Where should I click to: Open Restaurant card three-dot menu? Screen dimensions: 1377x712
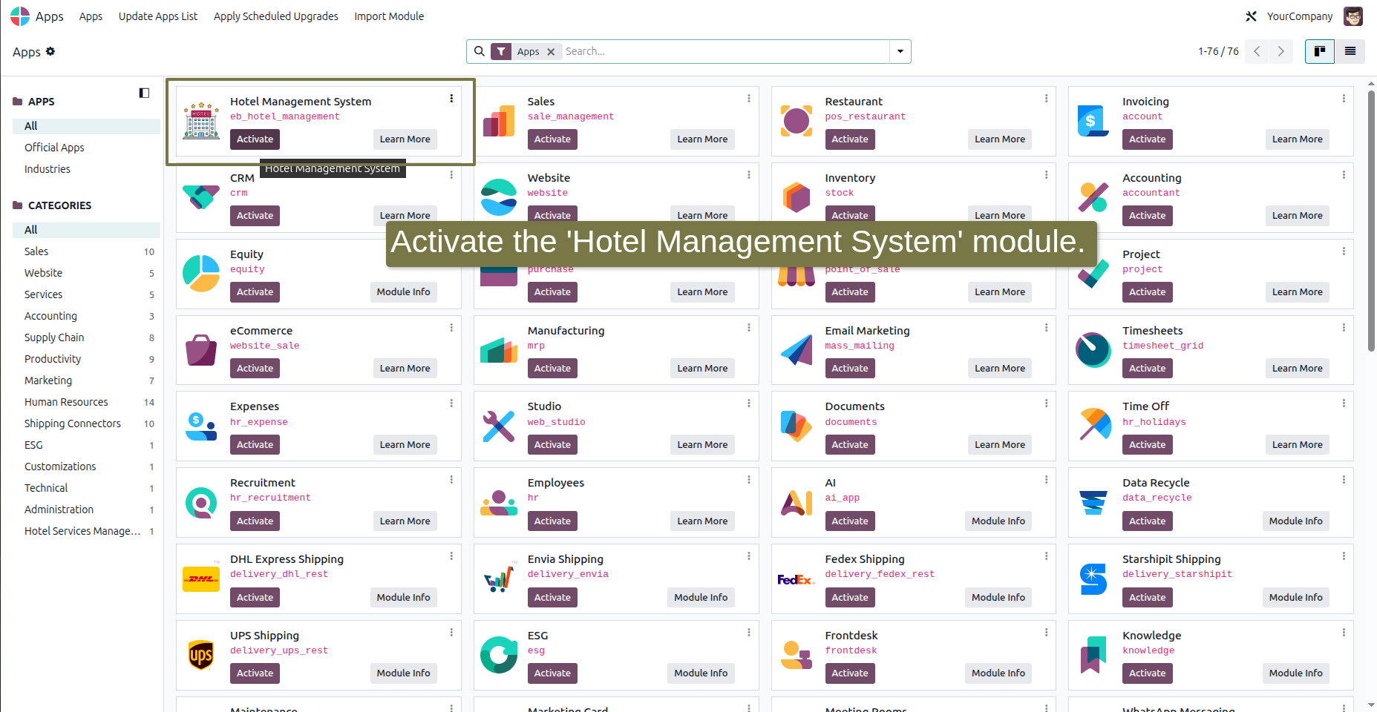point(1047,99)
